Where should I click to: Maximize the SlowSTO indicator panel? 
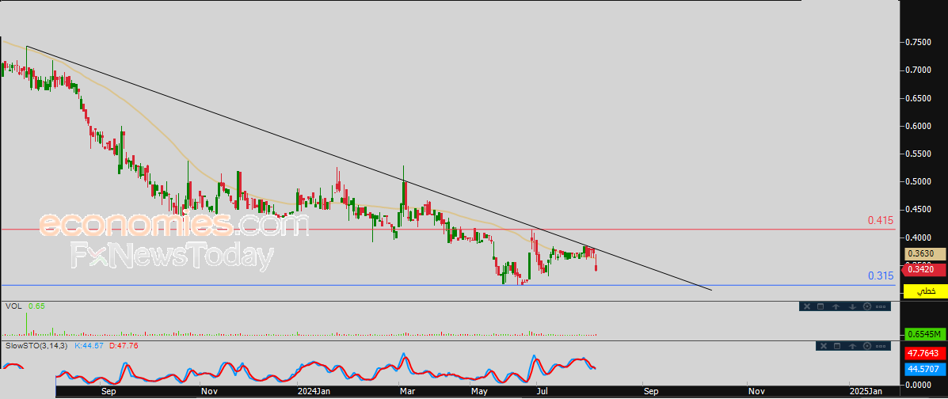(x=837, y=346)
